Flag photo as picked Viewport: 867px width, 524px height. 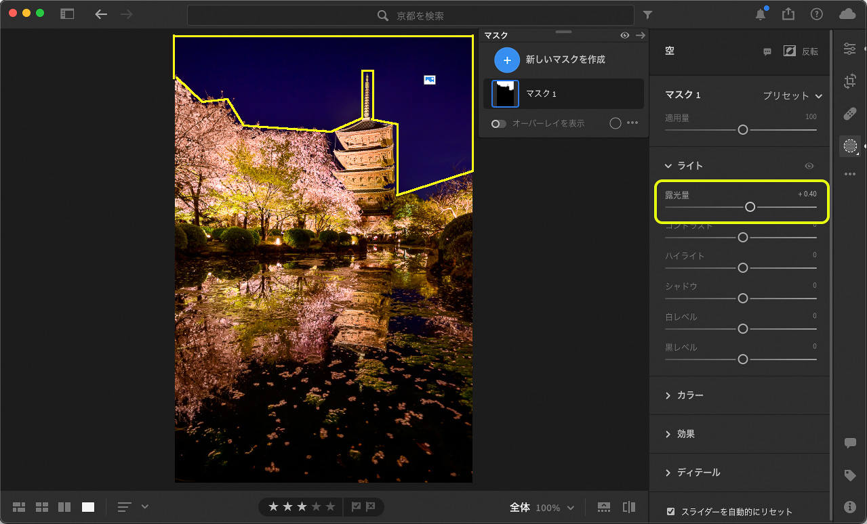[x=356, y=507]
